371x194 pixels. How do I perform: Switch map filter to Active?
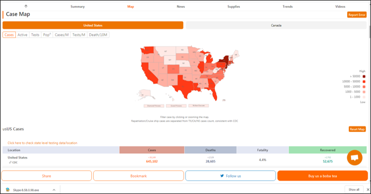(x=22, y=35)
